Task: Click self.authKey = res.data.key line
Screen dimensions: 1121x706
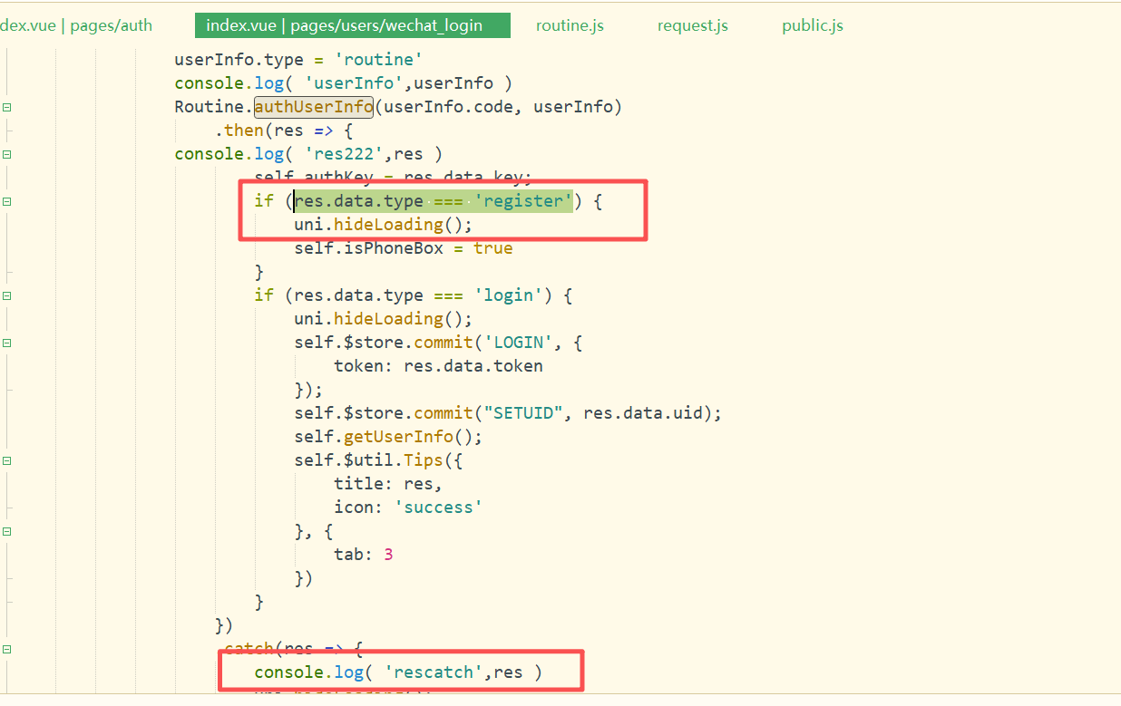Action: pyautogui.click(x=394, y=177)
